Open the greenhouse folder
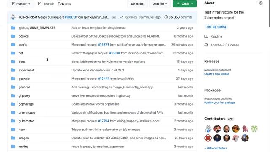Image resolution: width=270 pixels, height=152 pixels. [x=27, y=113]
